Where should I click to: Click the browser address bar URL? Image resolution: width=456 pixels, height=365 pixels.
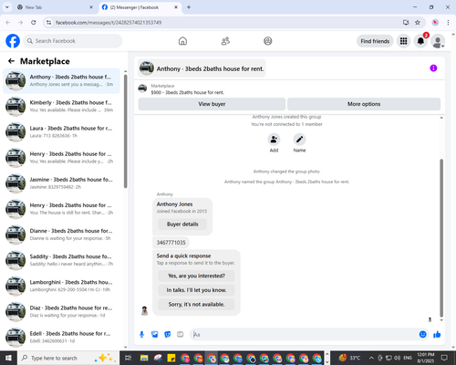(x=109, y=23)
